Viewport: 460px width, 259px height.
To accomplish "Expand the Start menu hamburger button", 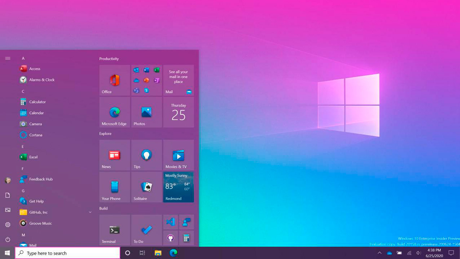I will pyautogui.click(x=8, y=59).
